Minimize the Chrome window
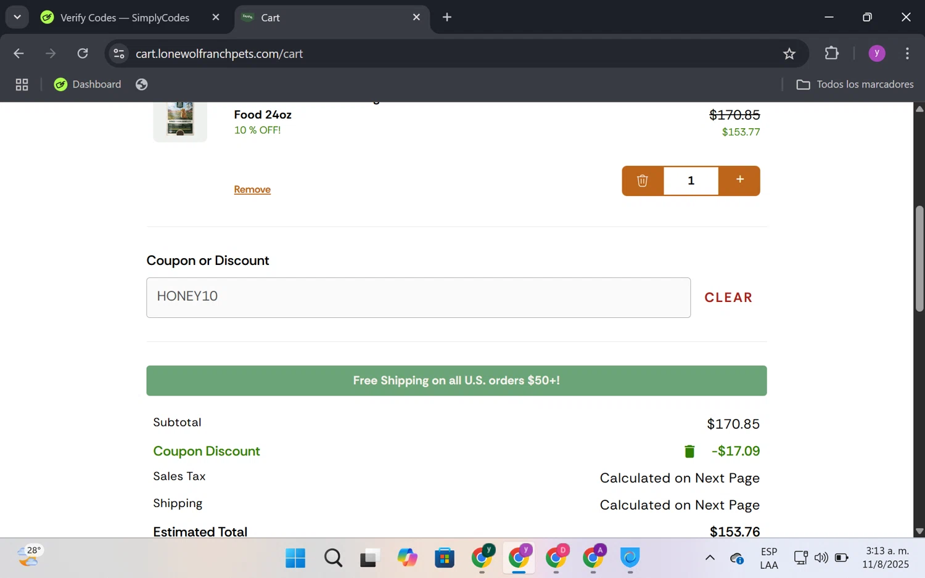925x578 pixels. [829, 17]
